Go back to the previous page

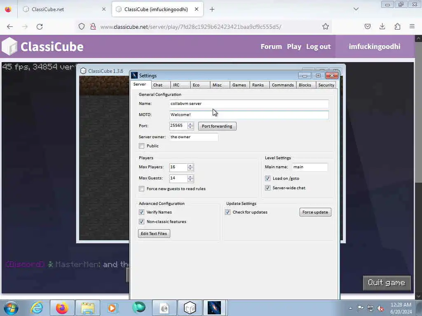[x=10, y=27]
